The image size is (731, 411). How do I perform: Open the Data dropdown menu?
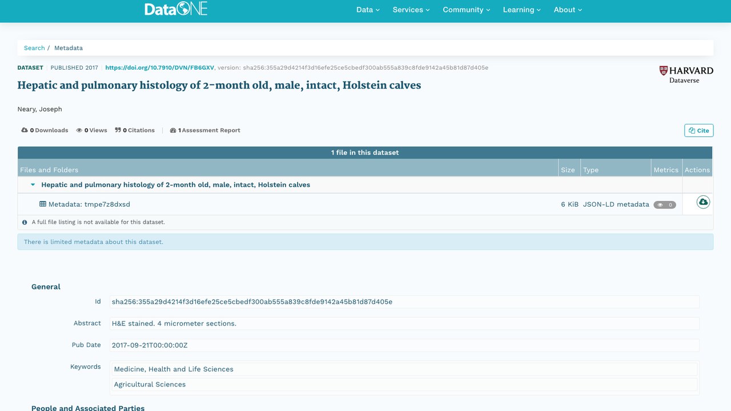click(368, 10)
